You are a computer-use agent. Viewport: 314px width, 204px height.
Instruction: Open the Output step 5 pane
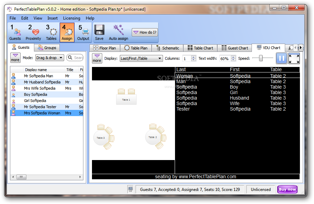pos(83,32)
